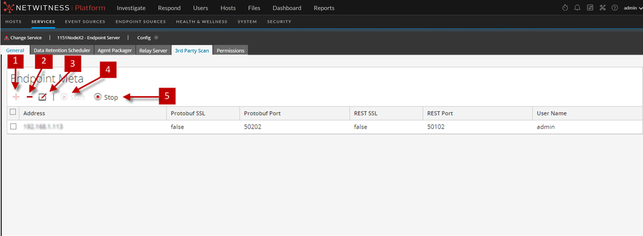Click the edit pencil icon
Image resolution: width=643 pixels, height=236 pixels.
point(42,97)
